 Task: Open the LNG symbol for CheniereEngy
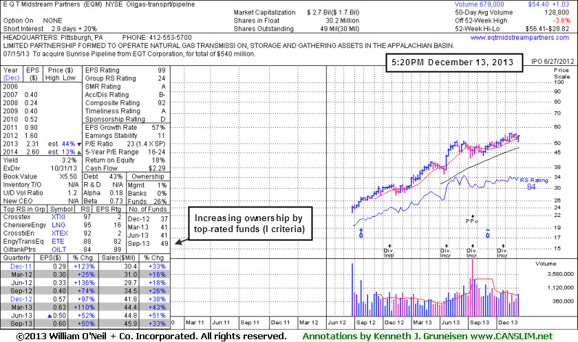[x=58, y=225]
